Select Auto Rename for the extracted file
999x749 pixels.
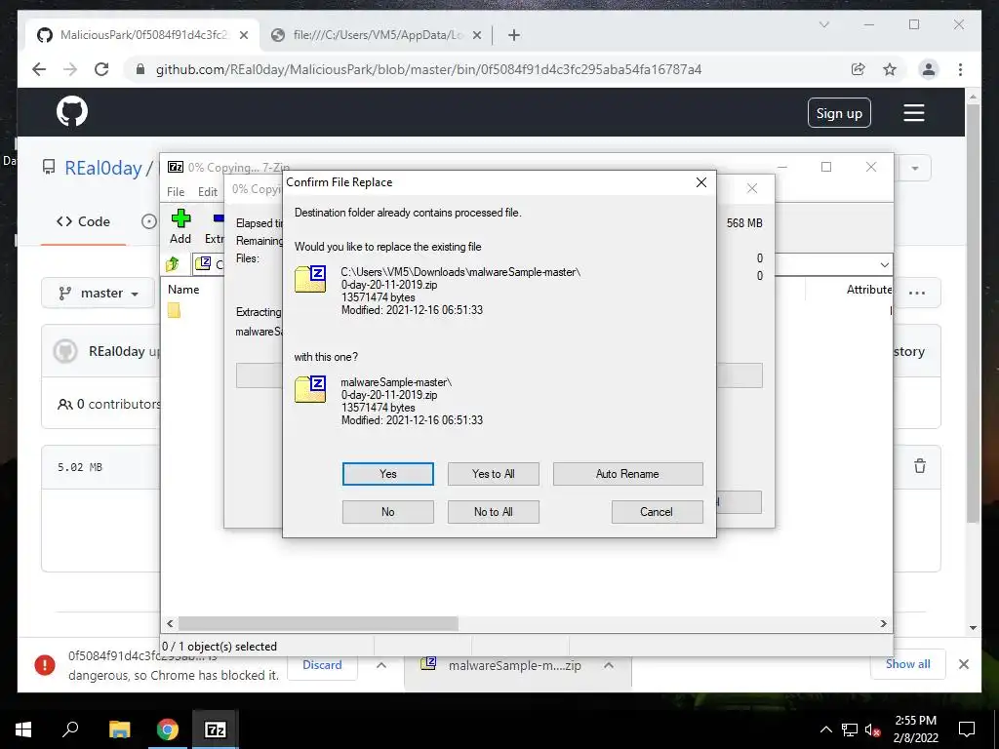627,474
